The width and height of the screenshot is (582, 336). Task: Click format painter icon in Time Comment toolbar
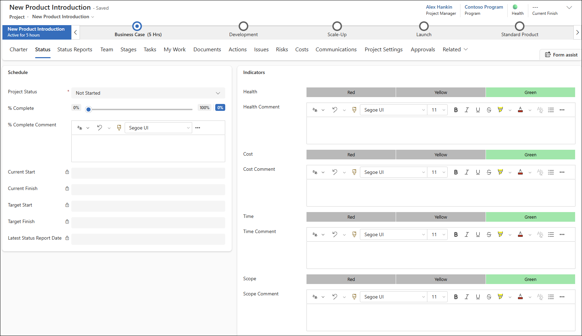point(354,234)
